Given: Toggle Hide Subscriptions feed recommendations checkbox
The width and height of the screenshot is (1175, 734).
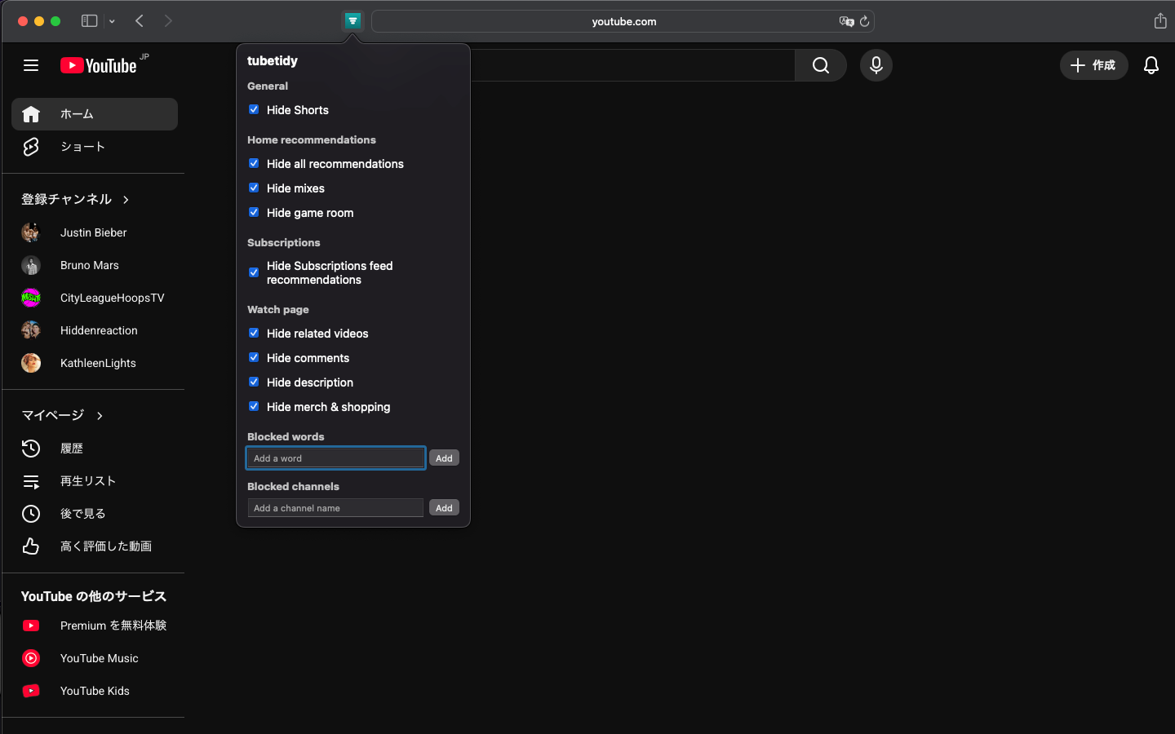Looking at the screenshot, I should coord(254,272).
